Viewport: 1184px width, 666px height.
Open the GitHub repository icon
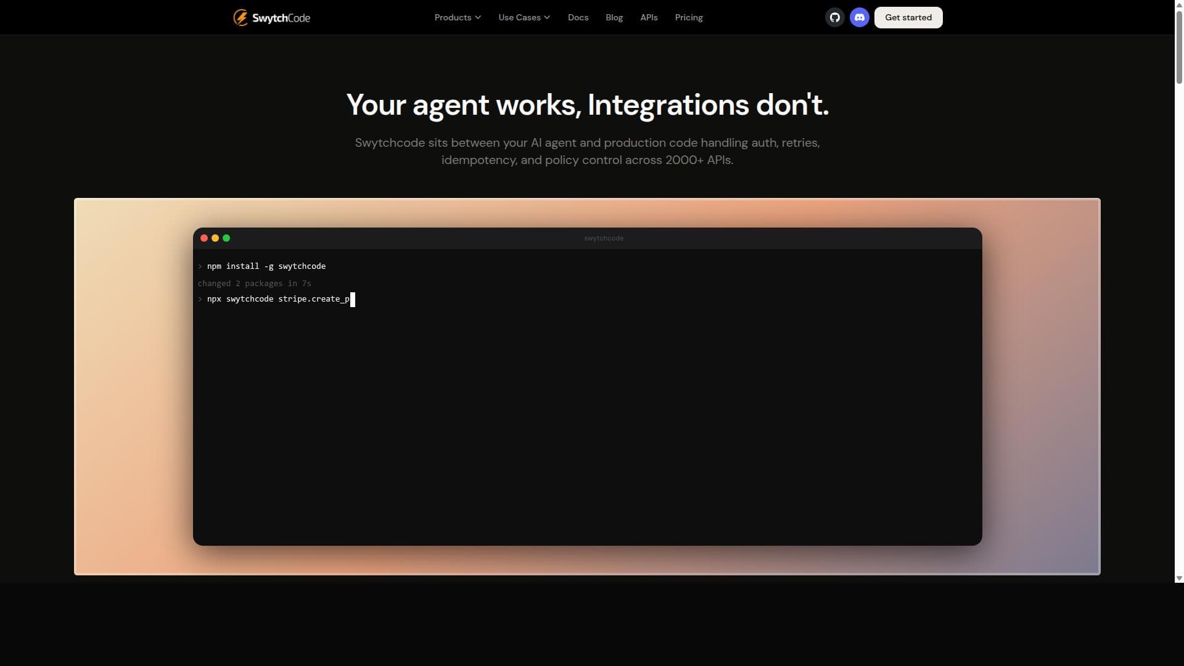tap(835, 17)
